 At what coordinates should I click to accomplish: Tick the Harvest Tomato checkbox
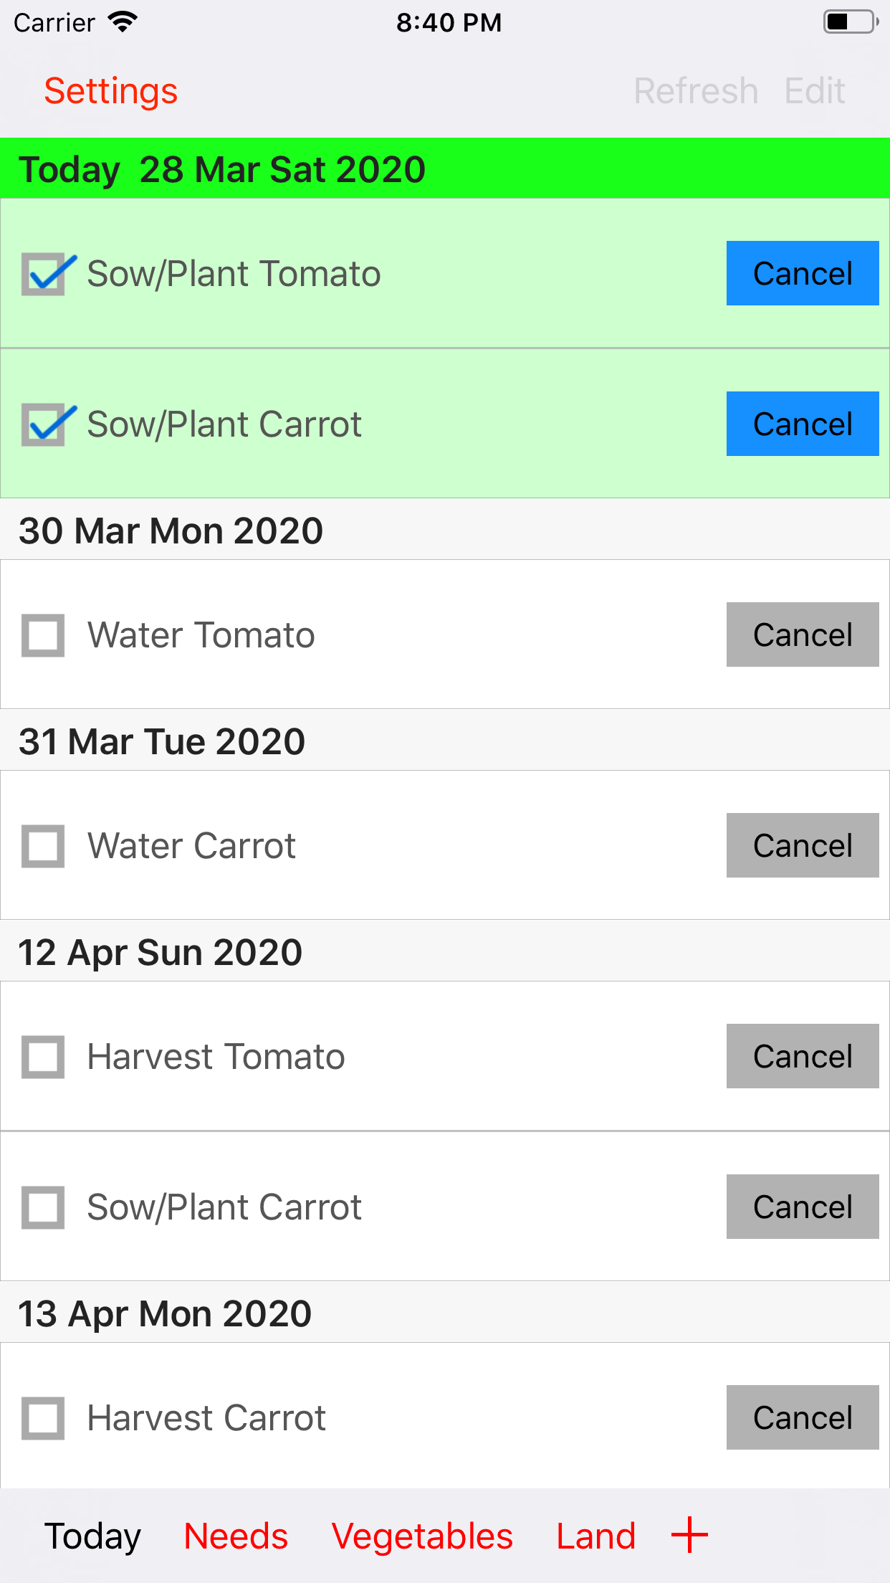(43, 1057)
